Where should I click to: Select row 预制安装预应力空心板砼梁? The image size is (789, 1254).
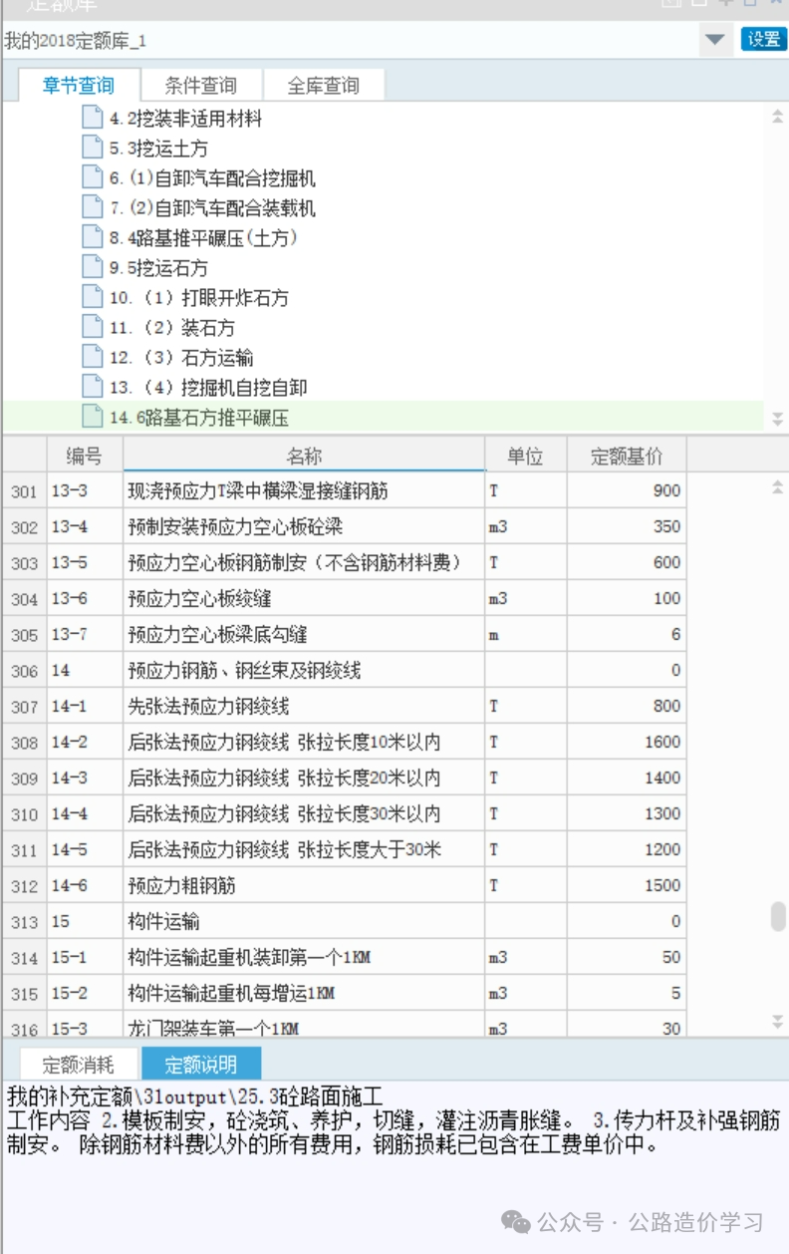[x=344, y=526]
